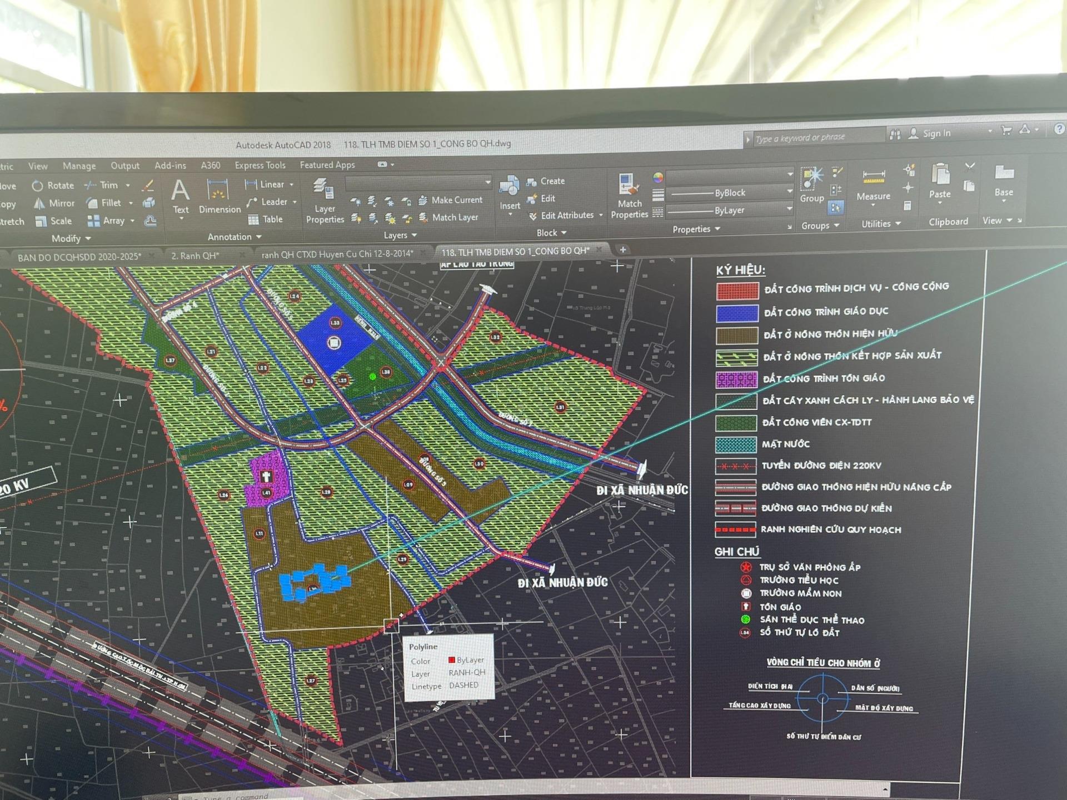Click Make Current layer button
The height and width of the screenshot is (800, 1067).
point(450,200)
